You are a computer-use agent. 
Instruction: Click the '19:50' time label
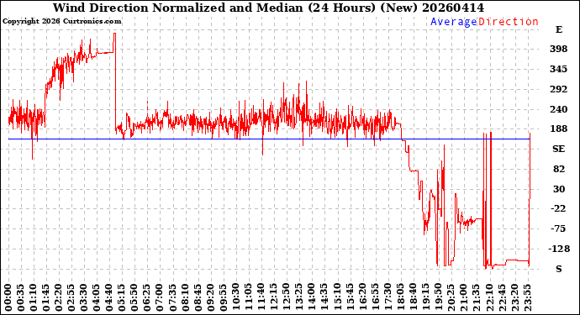click(x=438, y=298)
